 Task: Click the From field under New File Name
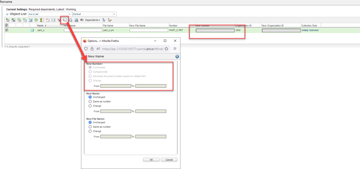point(116,137)
